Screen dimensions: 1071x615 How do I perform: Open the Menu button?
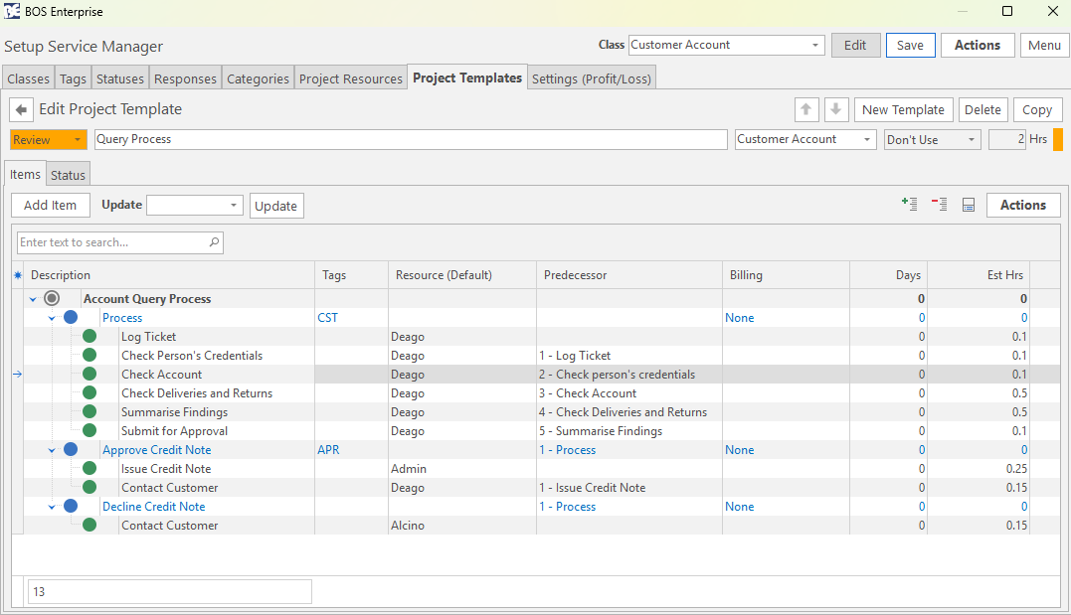point(1044,45)
